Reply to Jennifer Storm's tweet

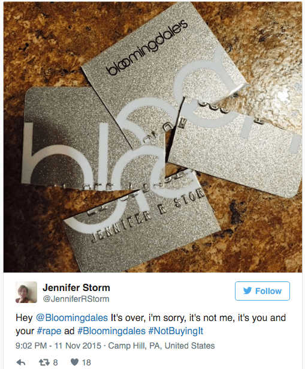coord(21,362)
